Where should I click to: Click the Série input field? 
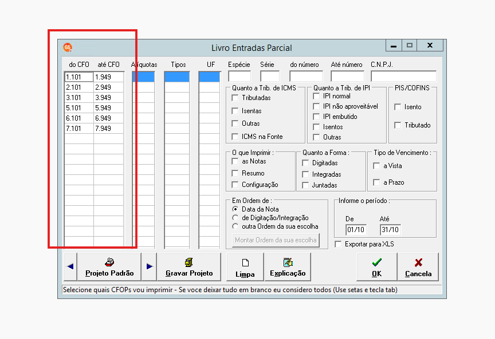click(x=270, y=76)
